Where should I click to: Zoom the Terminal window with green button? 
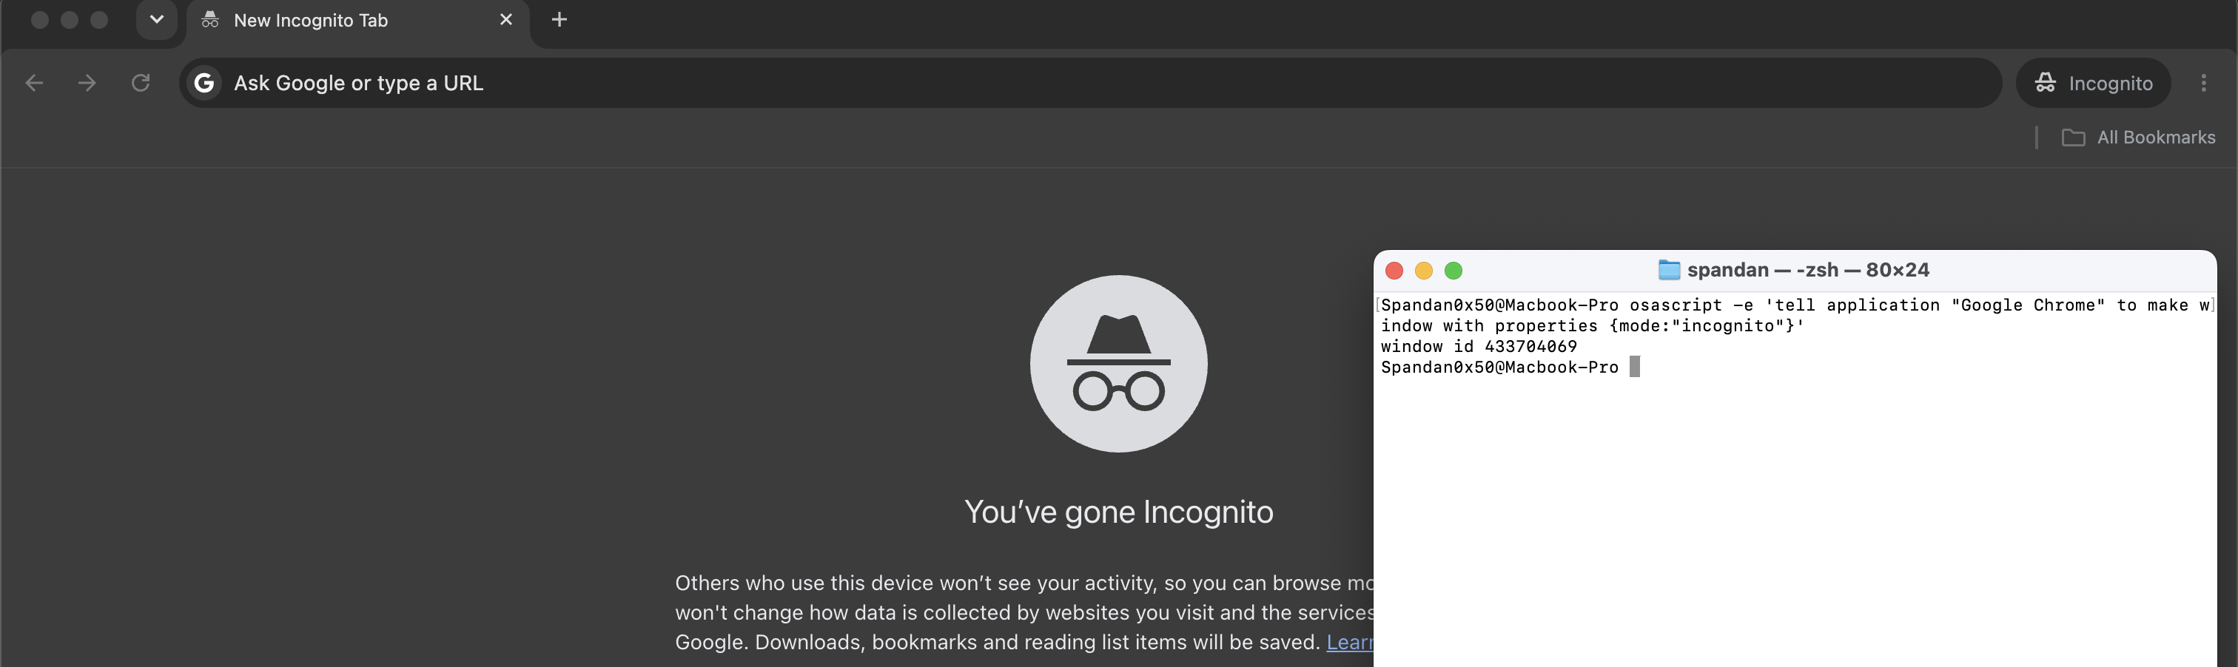click(1454, 271)
